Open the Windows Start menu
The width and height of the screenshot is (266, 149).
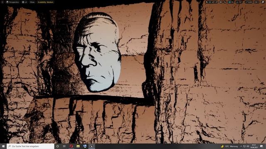(x=3, y=146)
